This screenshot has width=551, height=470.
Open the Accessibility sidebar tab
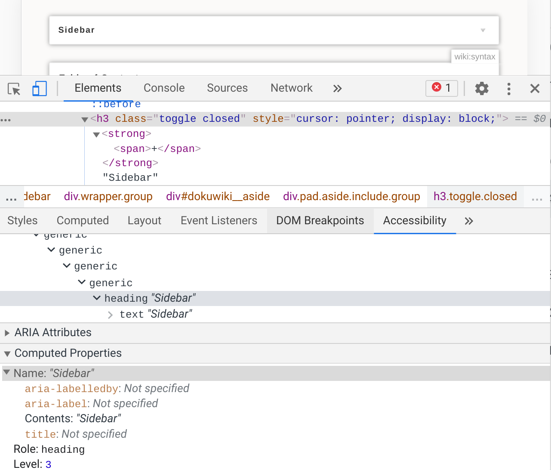click(414, 220)
